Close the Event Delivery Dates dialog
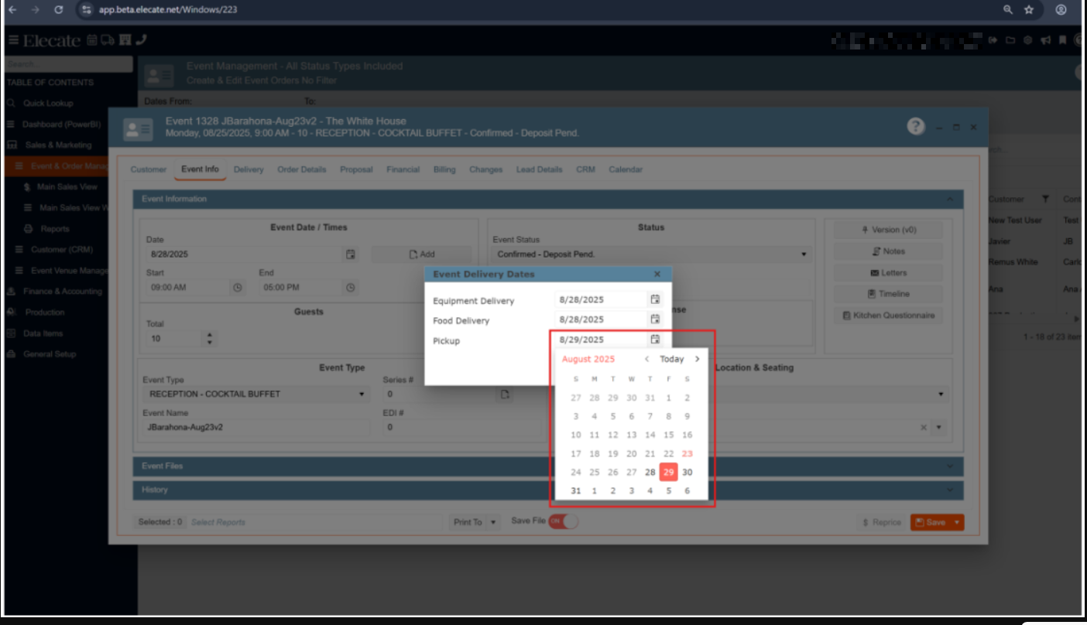Image resolution: width=1087 pixels, height=625 pixels. [x=657, y=274]
